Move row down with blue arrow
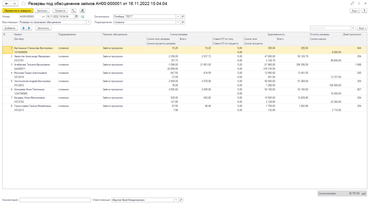This screenshot has width=368, height=203. pos(29,28)
